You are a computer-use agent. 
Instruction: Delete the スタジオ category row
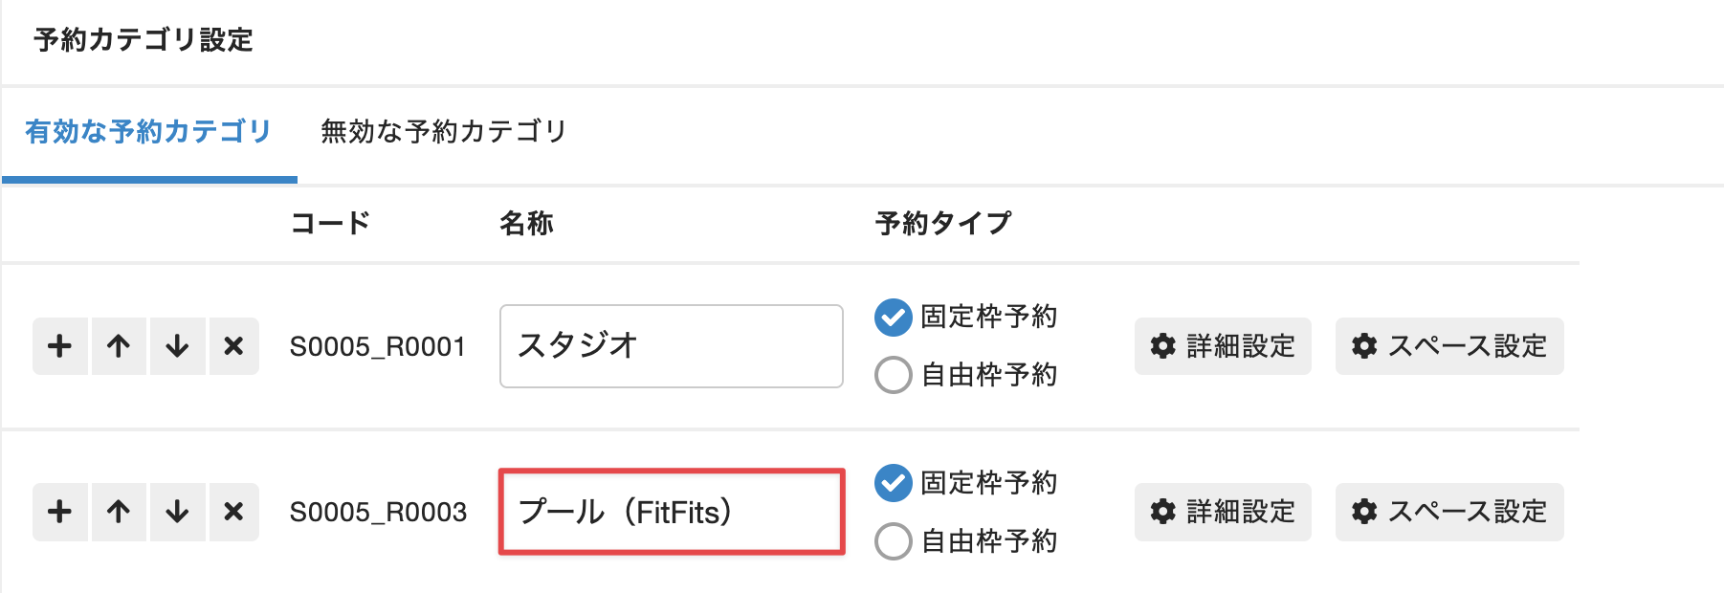click(234, 346)
